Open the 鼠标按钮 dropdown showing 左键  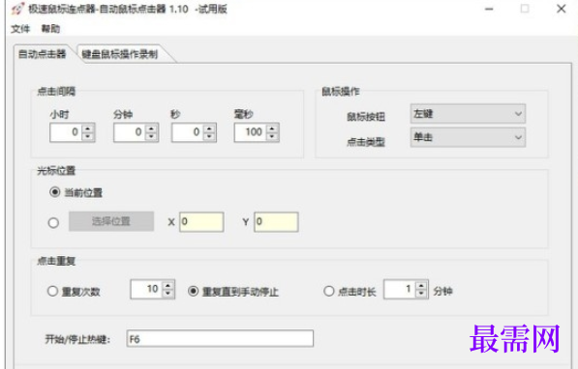pos(468,114)
